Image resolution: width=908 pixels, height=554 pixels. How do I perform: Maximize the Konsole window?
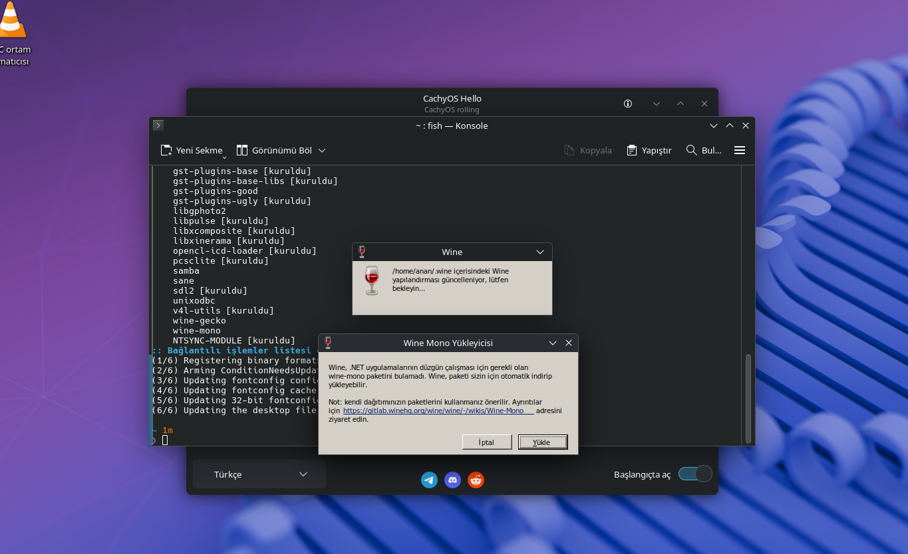[730, 126]
